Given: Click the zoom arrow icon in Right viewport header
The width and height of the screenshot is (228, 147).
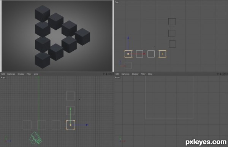Looking at the screenshot, I should coord(106,74).
